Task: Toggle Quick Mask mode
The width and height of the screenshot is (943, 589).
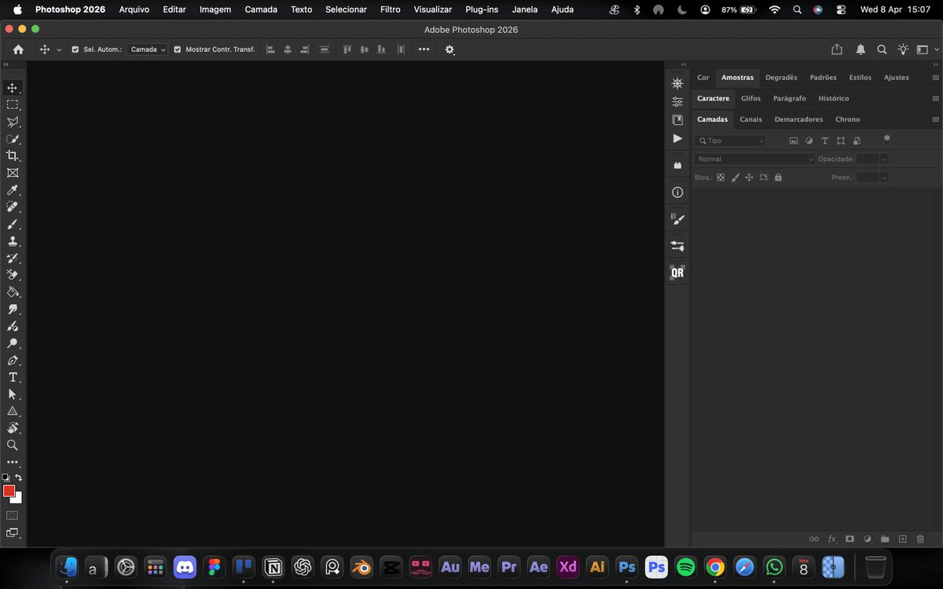Action: click(x=13, y=515)
